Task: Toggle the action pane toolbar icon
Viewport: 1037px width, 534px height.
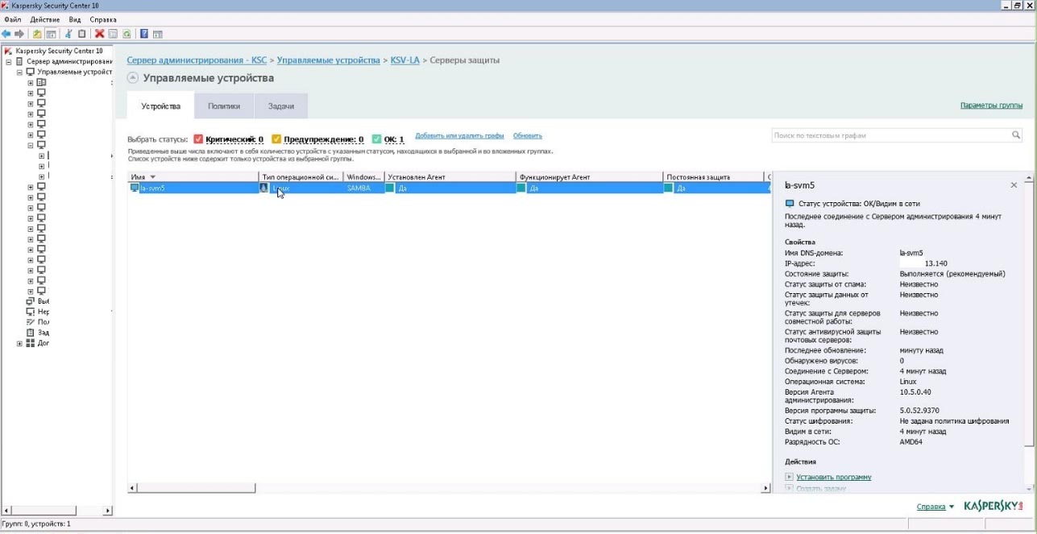Action: pyautogui.click(x=158, y=34)
